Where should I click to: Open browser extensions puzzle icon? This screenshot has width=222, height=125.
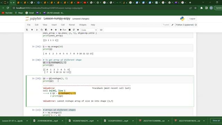click(201, 8)
